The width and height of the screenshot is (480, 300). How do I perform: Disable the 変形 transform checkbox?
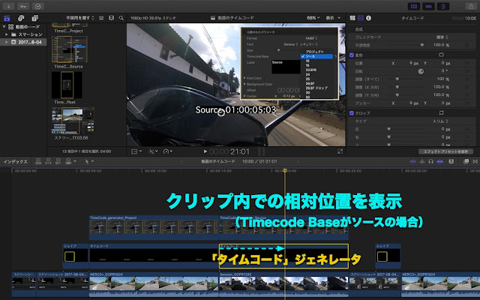352,55
